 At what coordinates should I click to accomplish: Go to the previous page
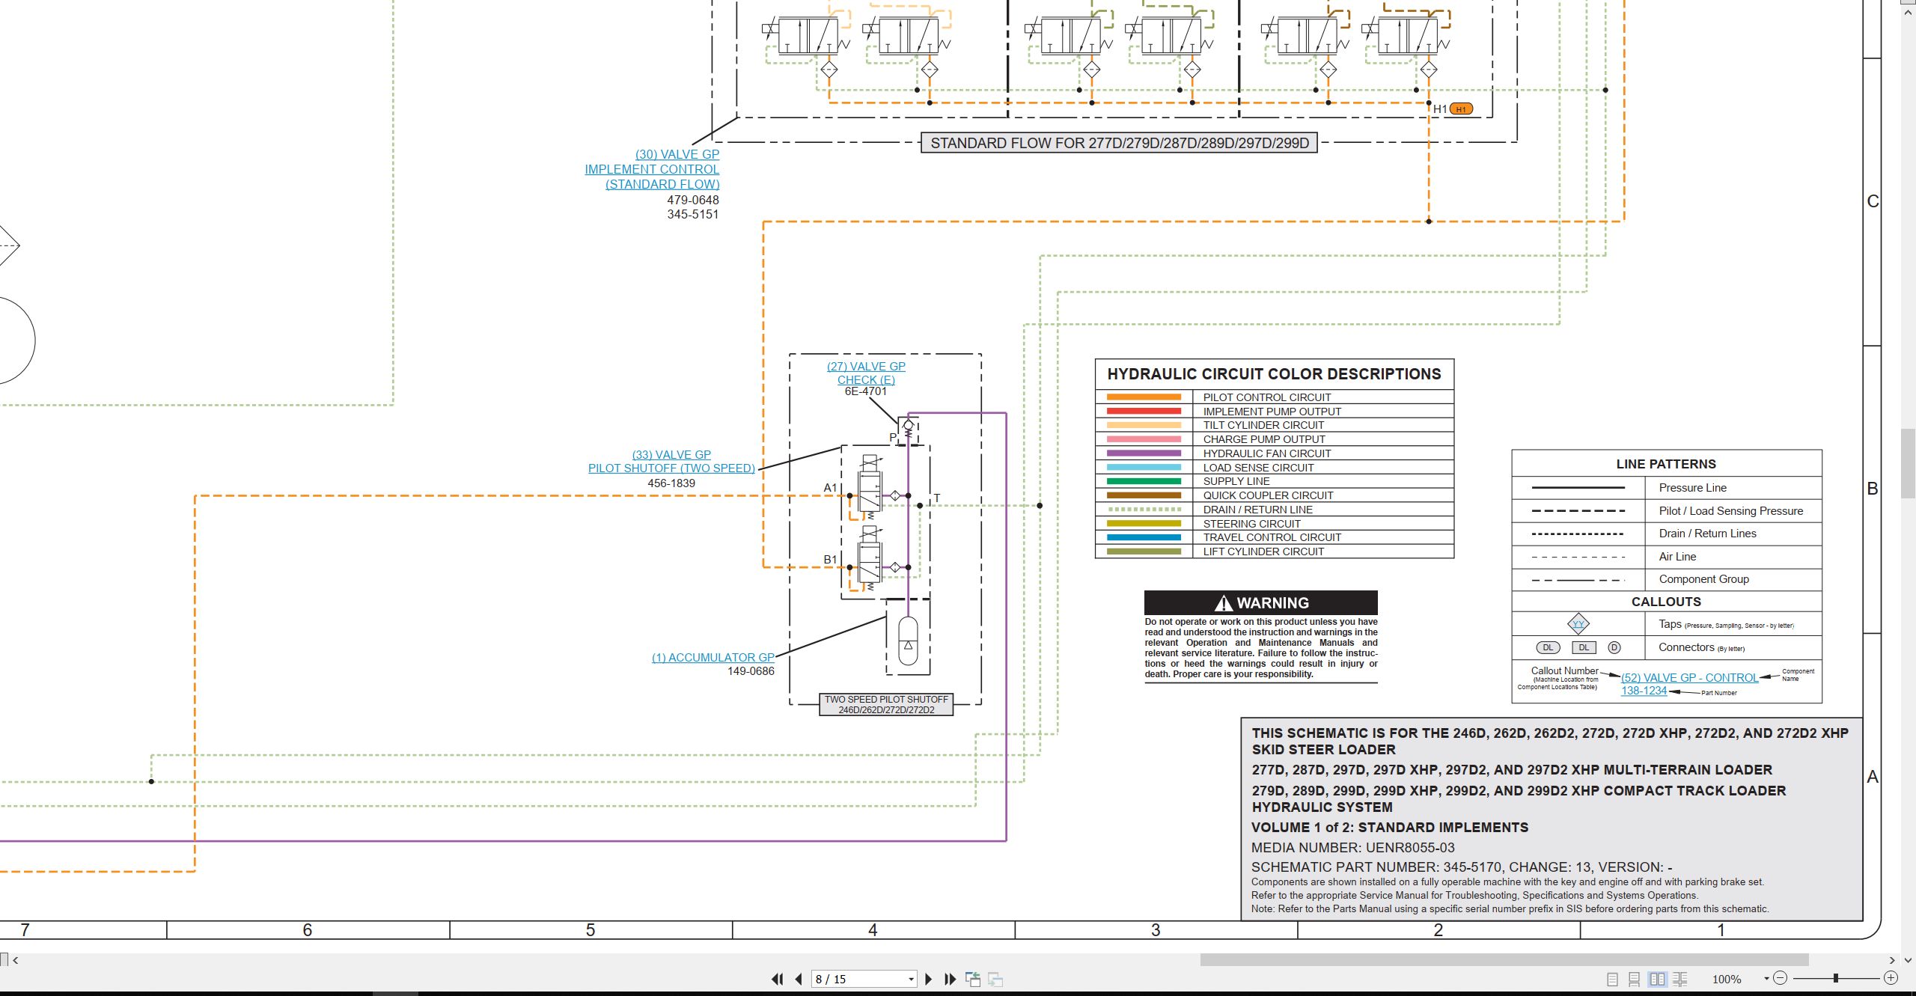(799, 979)
